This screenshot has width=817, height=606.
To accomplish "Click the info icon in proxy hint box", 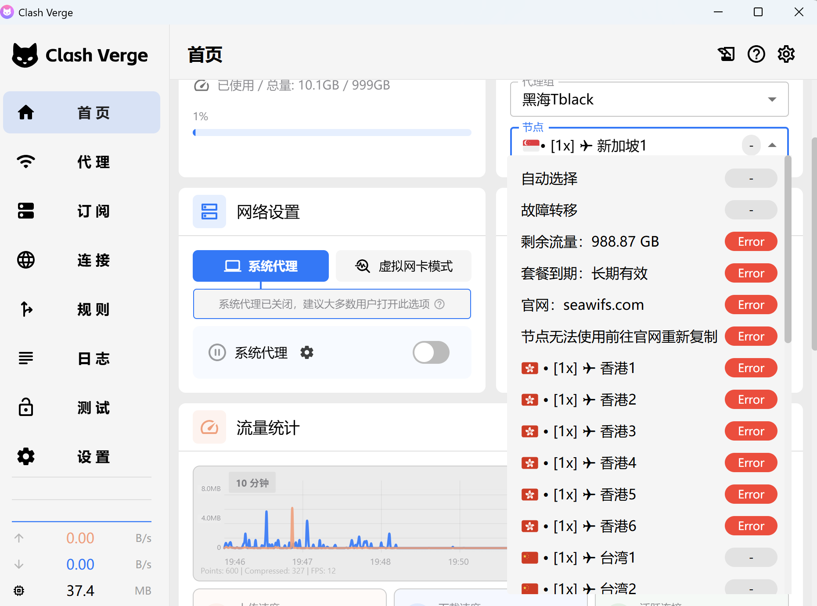I will click(x=439, y=304).
